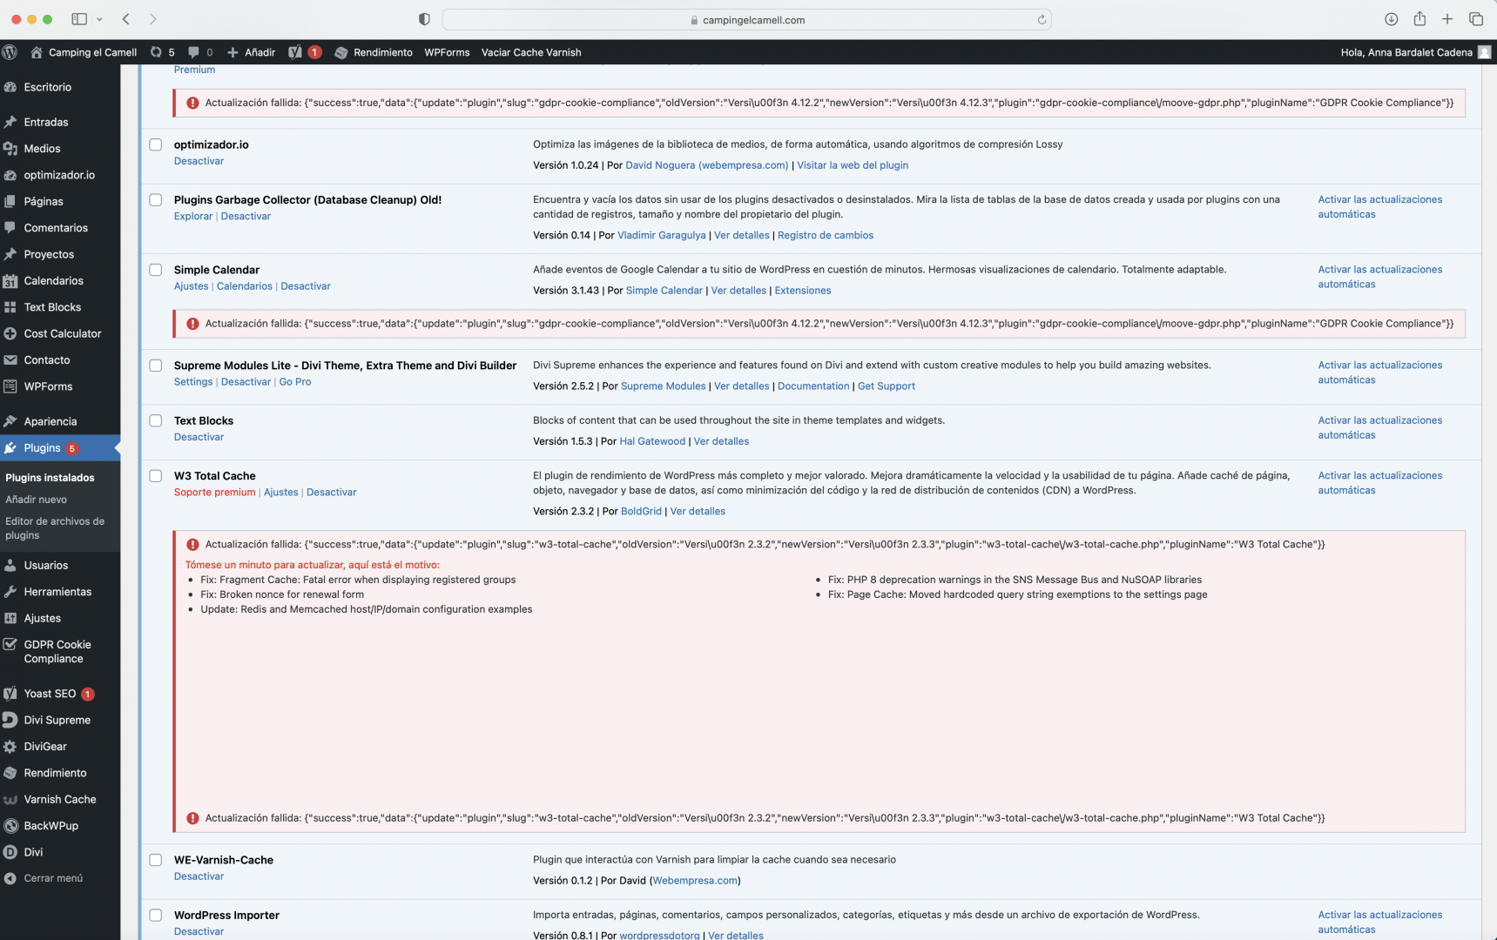Click Vaciar Cache Varnish in admin bar
This screenshot has width=1497, height=940.
531,52
